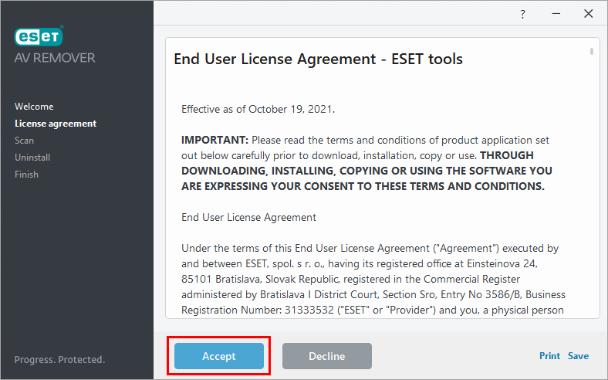
Task: Close the AV Remover window
Action: click(589, 14)
